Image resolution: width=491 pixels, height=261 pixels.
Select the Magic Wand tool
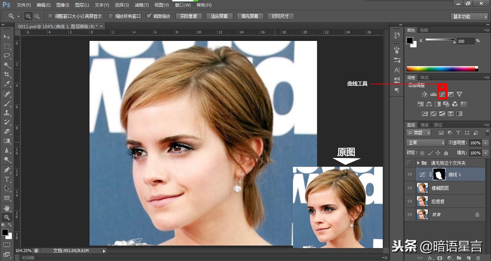pos(7,65)
